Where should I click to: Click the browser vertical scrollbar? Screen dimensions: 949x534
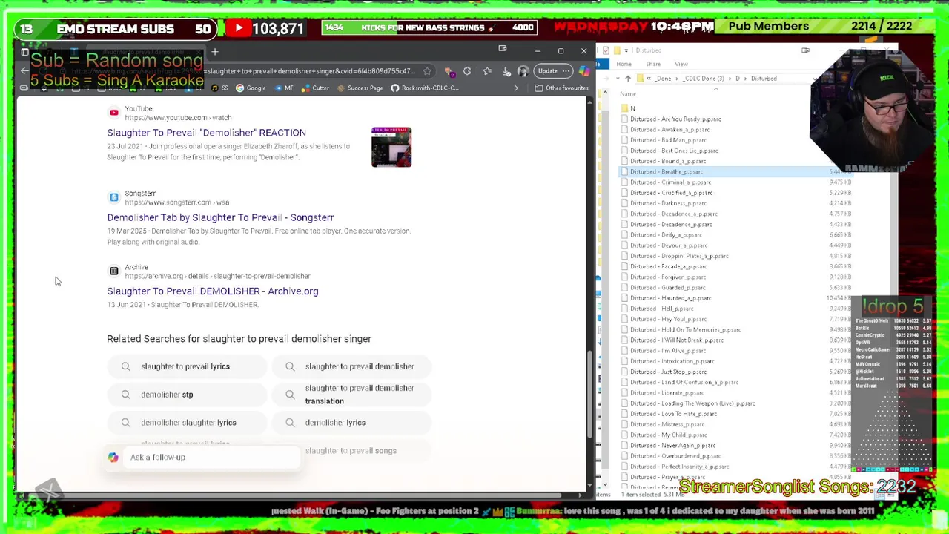tap(590, 395)
